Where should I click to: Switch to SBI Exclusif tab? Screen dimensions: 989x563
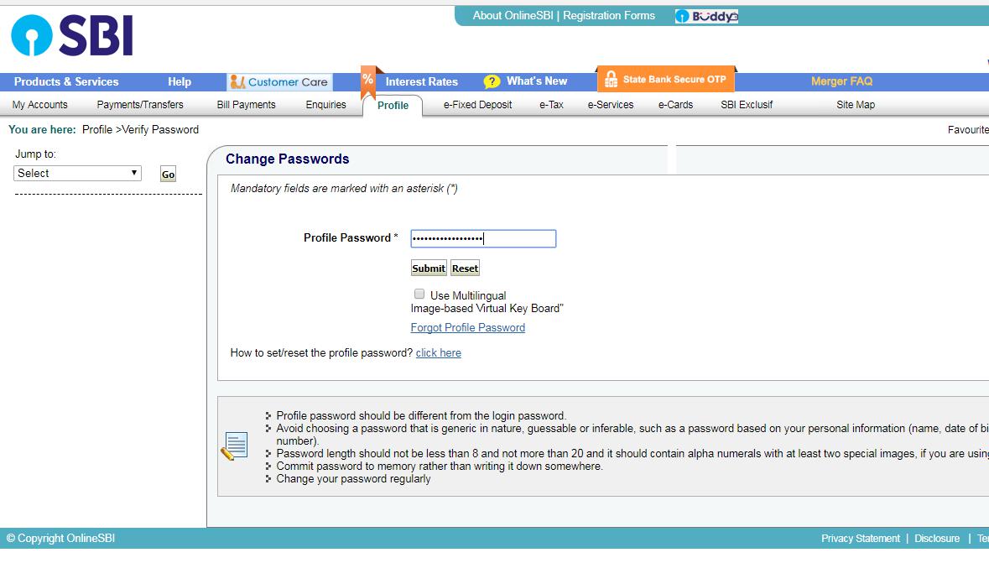pyautogui.click(x=747, y=105)
